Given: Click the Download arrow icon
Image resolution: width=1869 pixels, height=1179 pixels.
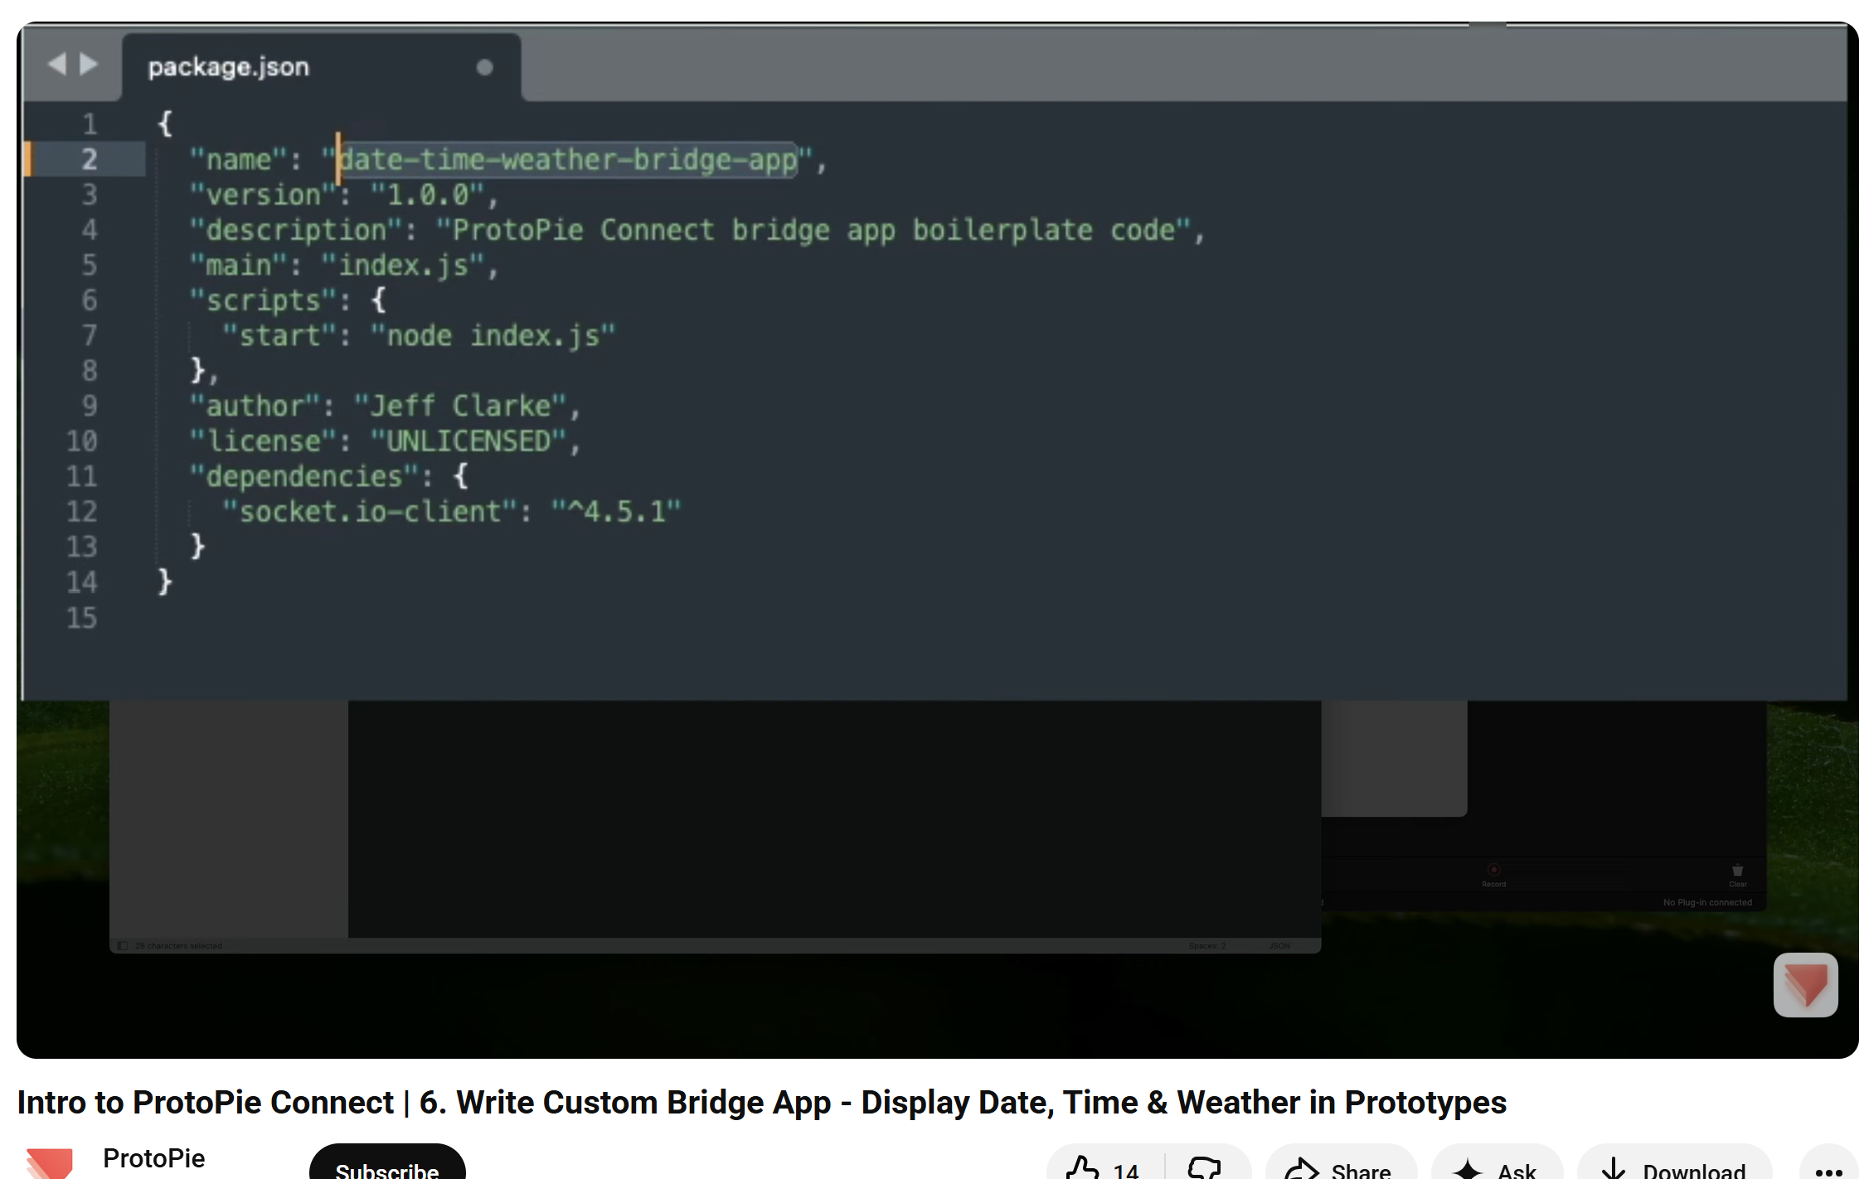Looking at the screenshot, I should point(1613,1169).
